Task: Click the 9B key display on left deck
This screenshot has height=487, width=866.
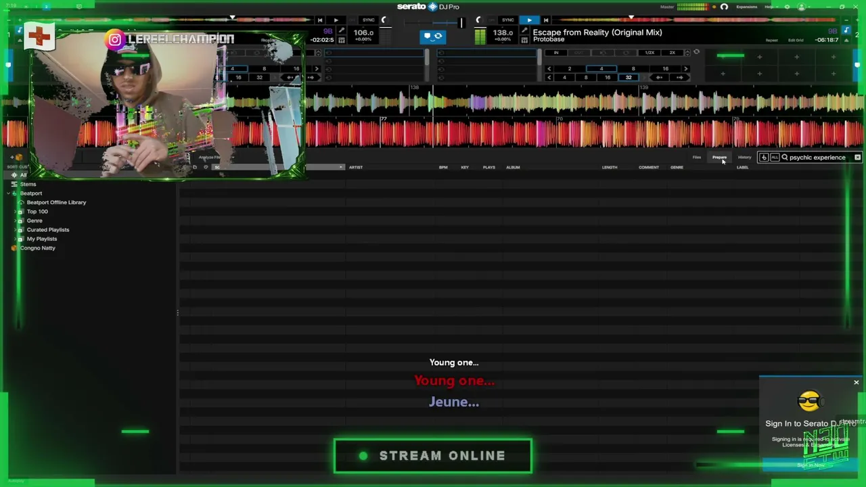Action: pyautogui.click(x=328, y=31)
